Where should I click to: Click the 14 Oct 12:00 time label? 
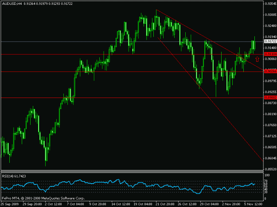coord(121,204)
